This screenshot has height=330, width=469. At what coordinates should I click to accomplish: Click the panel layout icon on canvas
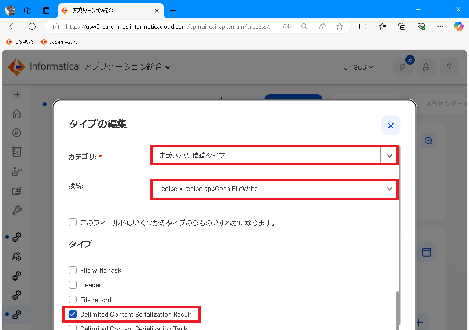[x=426, y=252]
